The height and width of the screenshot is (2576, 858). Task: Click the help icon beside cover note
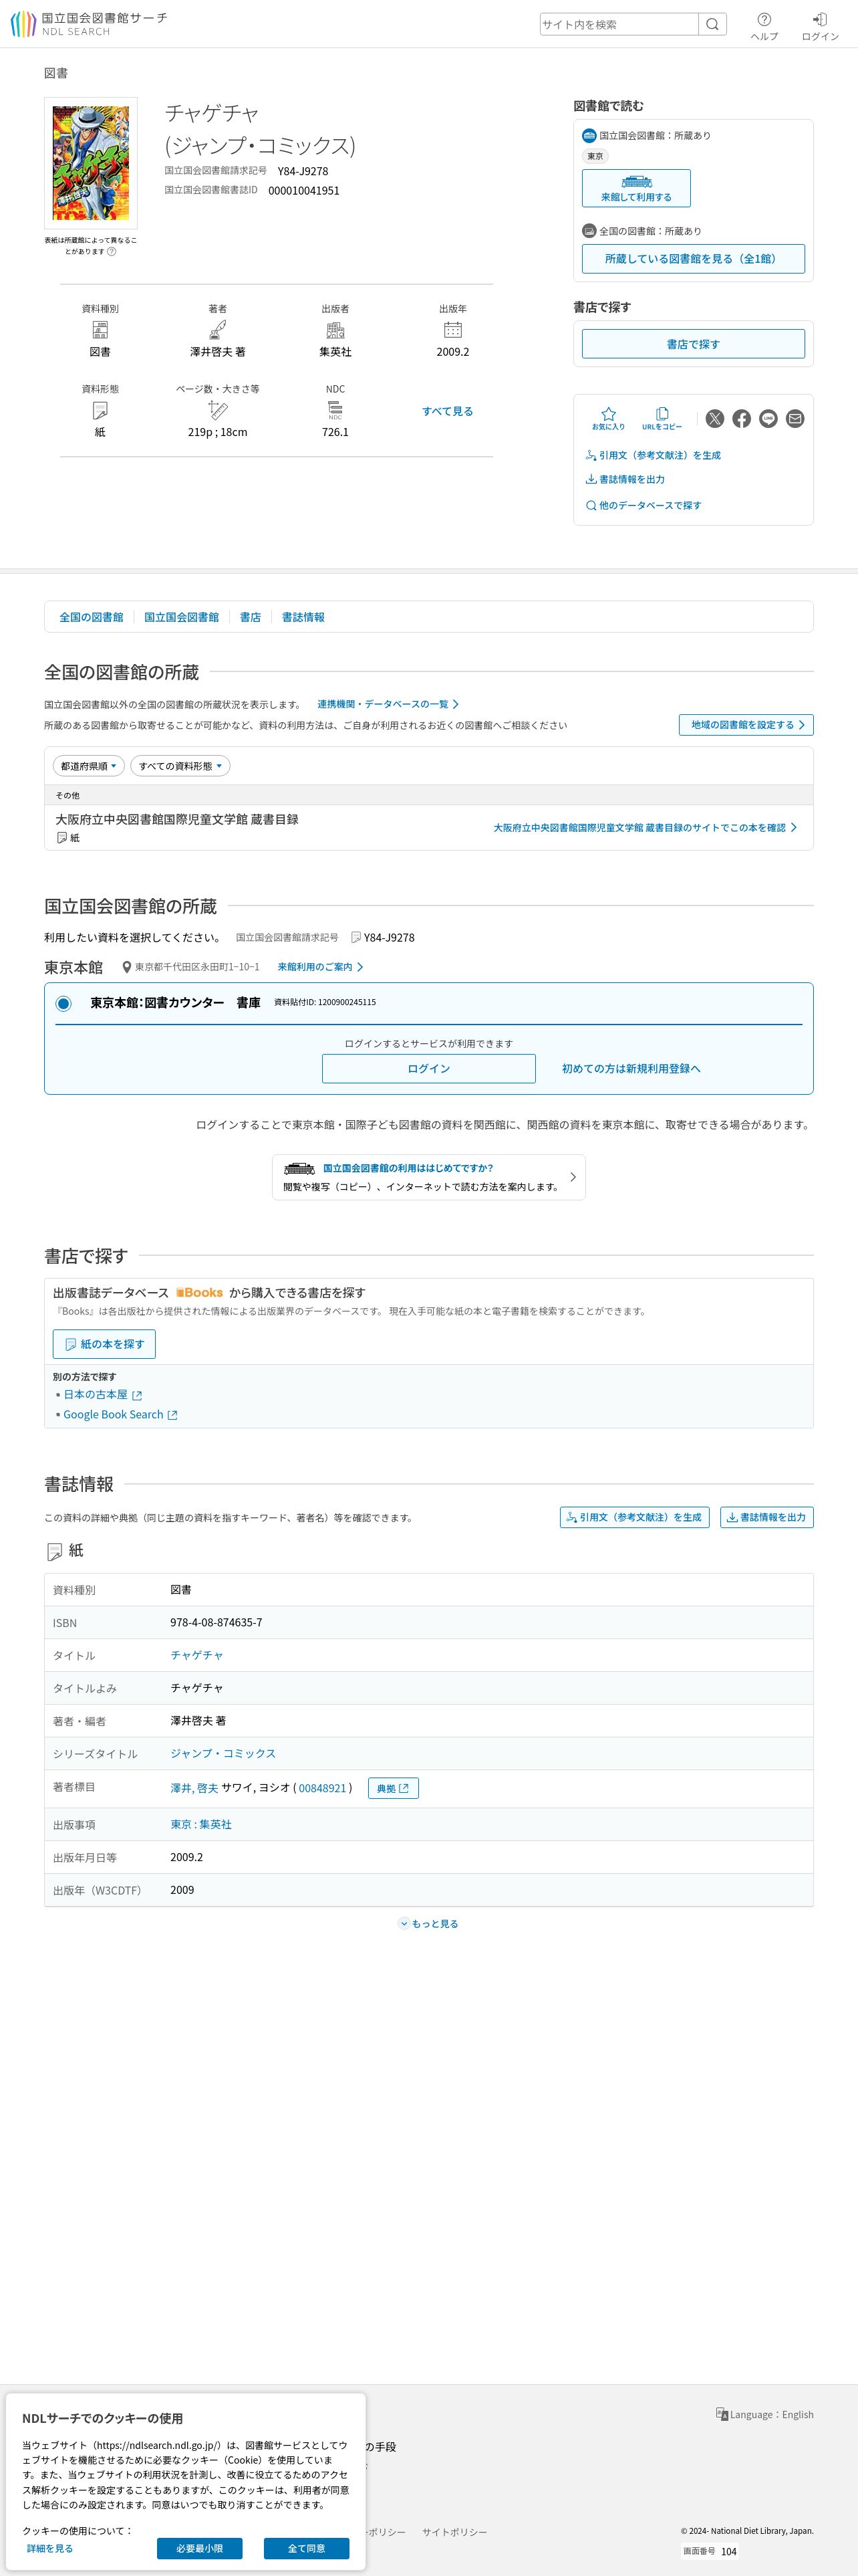[x=112, y=251]
